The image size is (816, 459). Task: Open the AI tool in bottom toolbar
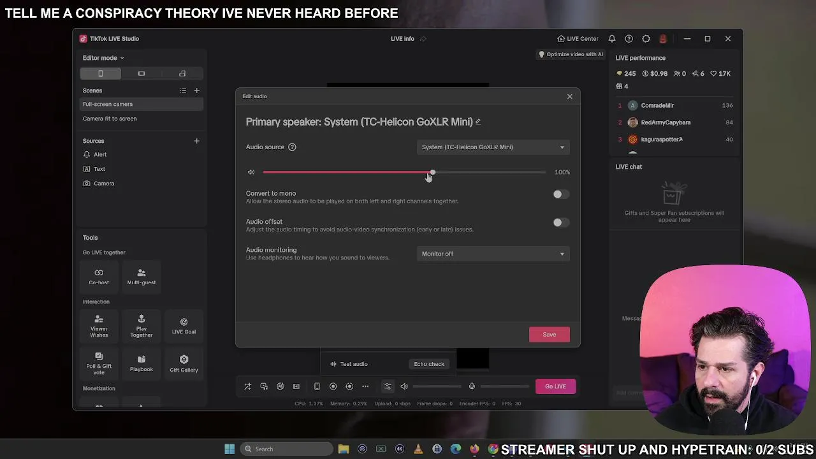tap(280, 386)
